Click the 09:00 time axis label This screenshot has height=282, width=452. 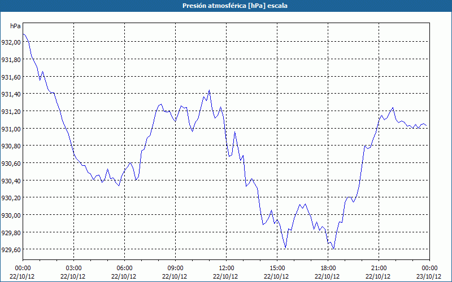[x=175, y=268]
